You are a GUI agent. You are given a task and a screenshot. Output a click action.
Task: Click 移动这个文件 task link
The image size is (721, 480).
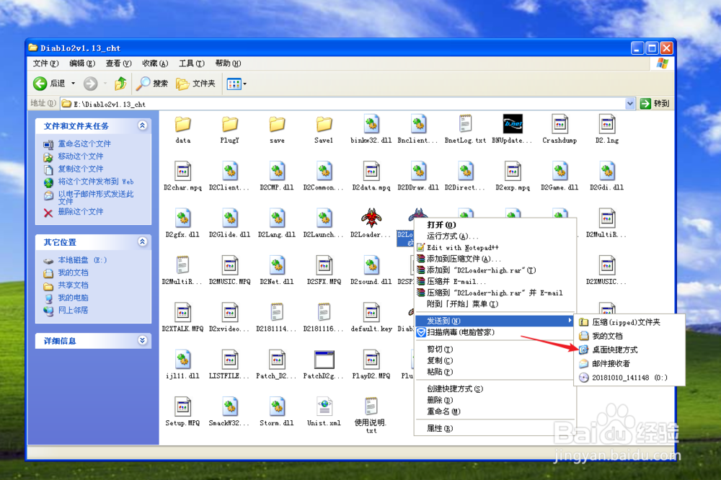pos(81,156)
